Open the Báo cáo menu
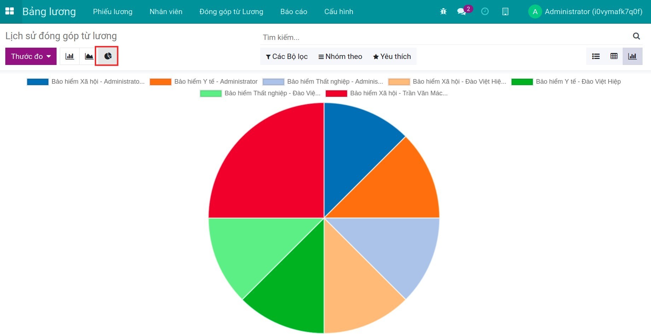Image resolution: width=651 pixels, height=334 pixels. 293,12
